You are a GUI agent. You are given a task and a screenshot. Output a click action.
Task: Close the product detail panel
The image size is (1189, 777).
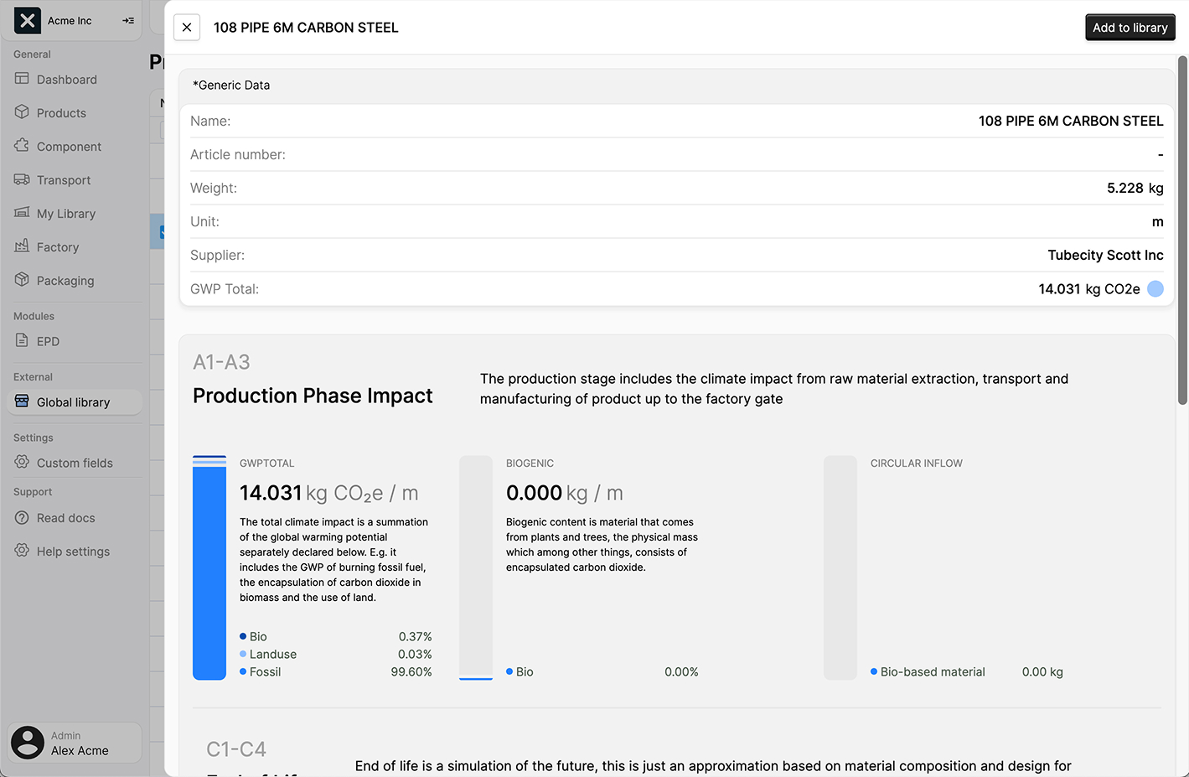click(187, 28)
